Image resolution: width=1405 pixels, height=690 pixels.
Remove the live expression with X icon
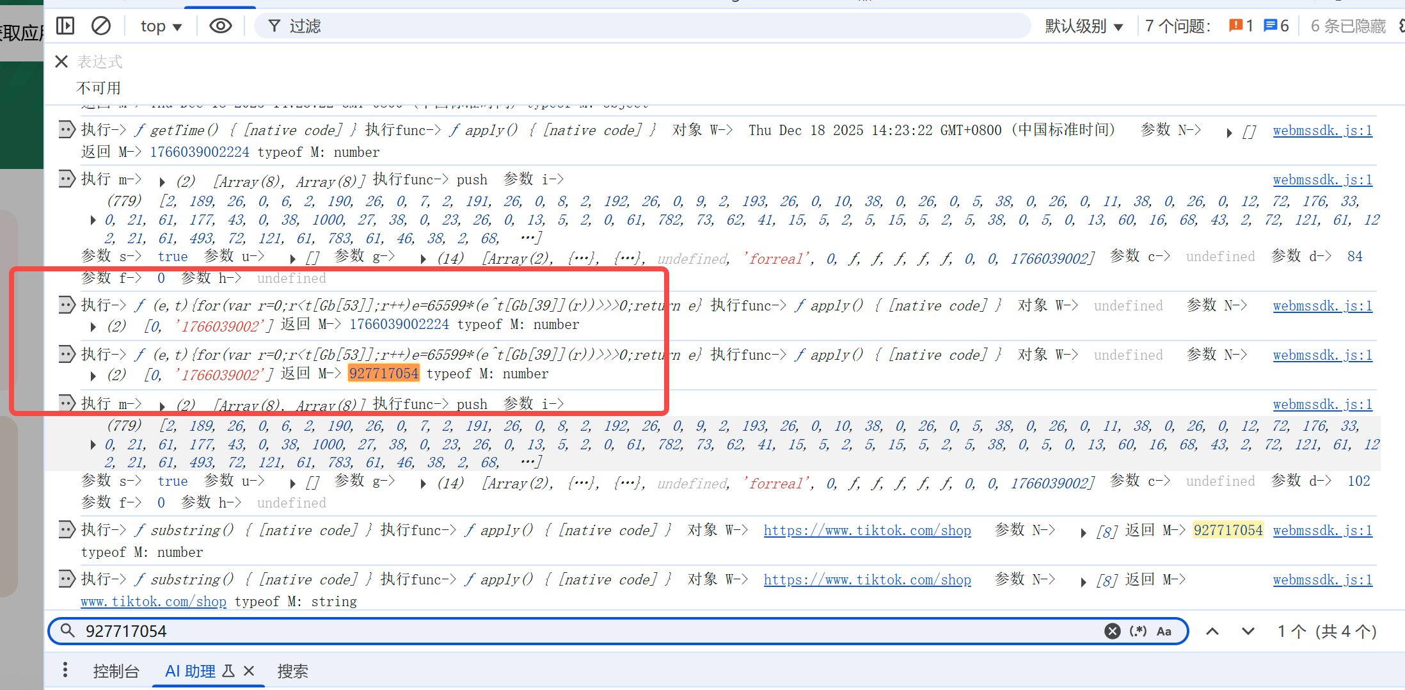(x=61, y=61)
